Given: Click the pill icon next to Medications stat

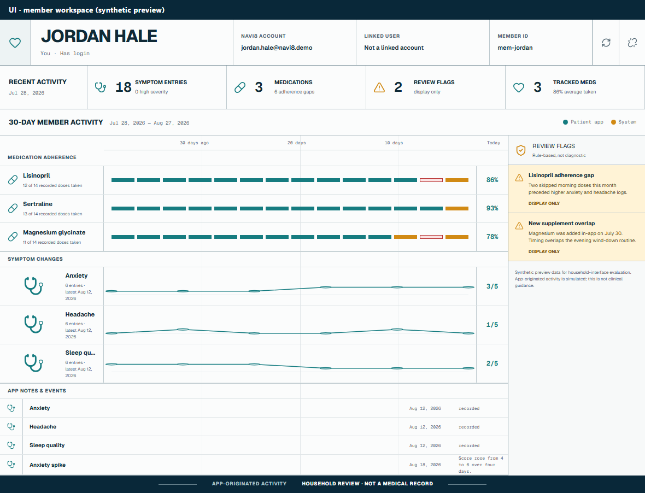Looking at the screenshot, I should click(240, 87).
